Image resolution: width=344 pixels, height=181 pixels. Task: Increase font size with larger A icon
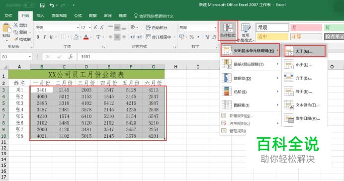[95, 27]
